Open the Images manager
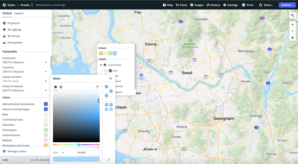The height and width of the screenshot is (164, 298). 197,5
